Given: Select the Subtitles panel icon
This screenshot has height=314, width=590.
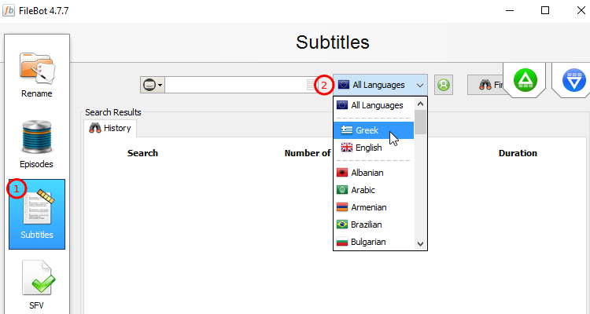Looking at the screenshot, I should coord(36,214).
